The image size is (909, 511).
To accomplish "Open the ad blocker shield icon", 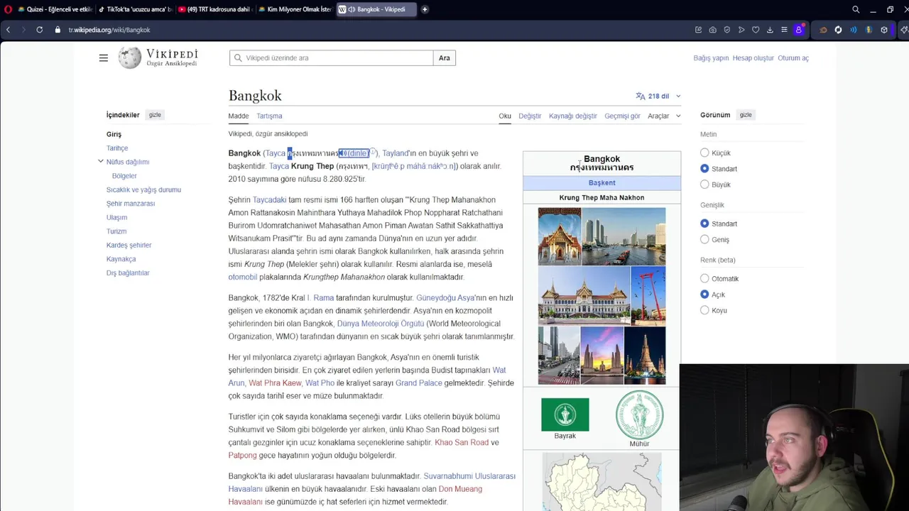I will 727,30.
